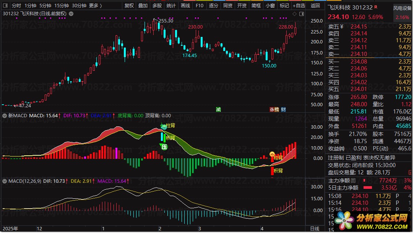414x233 pixels.
Task: Switch to 1分钟 period
Action: pyautogui.click(x=30, y=6)
